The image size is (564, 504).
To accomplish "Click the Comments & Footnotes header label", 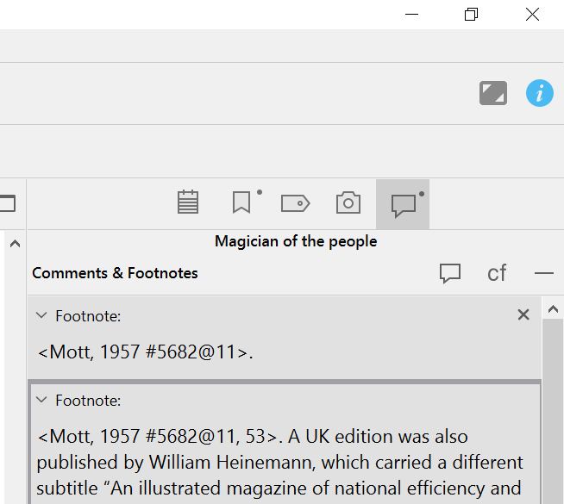I will pos(115,273).
